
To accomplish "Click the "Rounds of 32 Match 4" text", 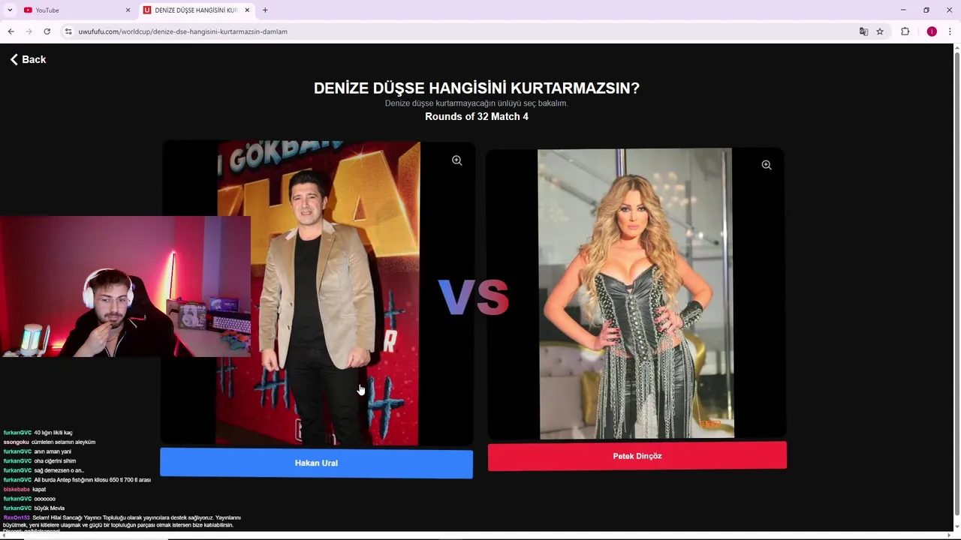I will pyautogui.click(x=477, y=116).
